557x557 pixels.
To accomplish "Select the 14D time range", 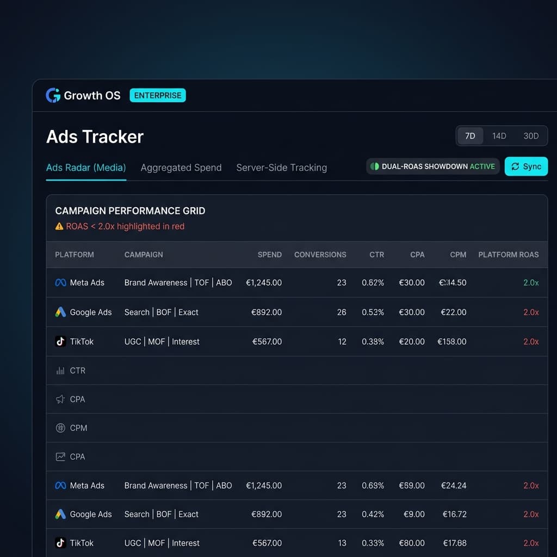I will point(499,135).
